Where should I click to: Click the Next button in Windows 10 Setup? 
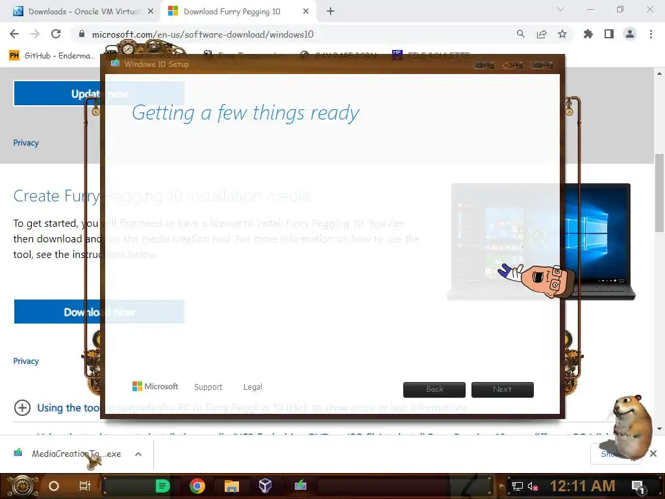point(503,390)
